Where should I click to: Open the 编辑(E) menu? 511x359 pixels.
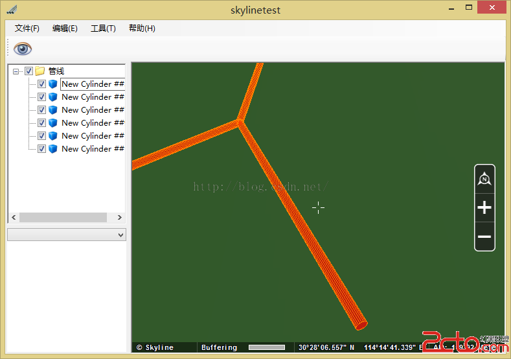pos(65,29)
